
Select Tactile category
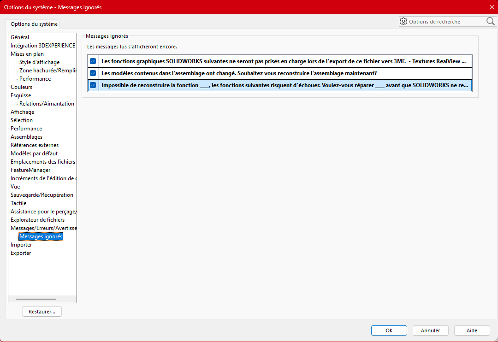coord(18,203)
